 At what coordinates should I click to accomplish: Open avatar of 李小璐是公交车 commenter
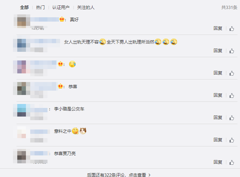22,110
